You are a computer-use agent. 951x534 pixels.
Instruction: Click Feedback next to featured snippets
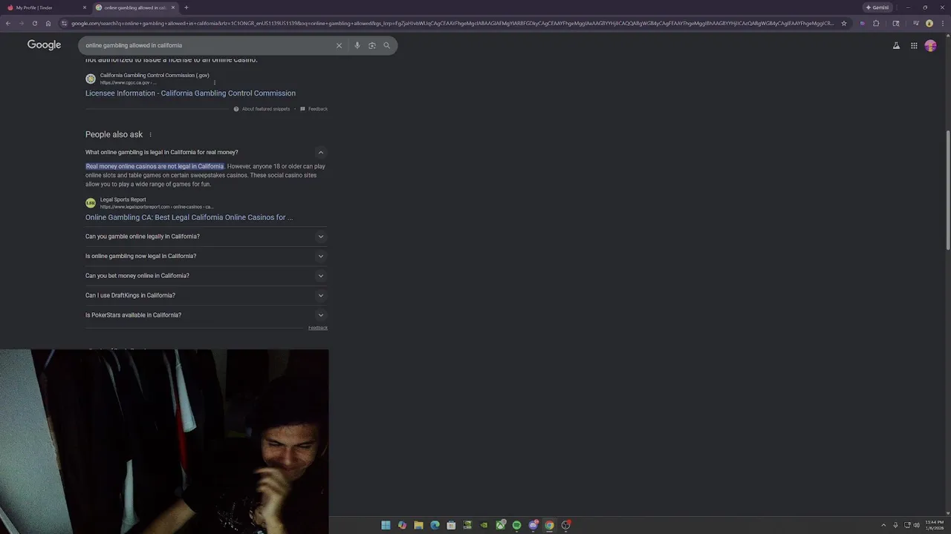point(314,109)
